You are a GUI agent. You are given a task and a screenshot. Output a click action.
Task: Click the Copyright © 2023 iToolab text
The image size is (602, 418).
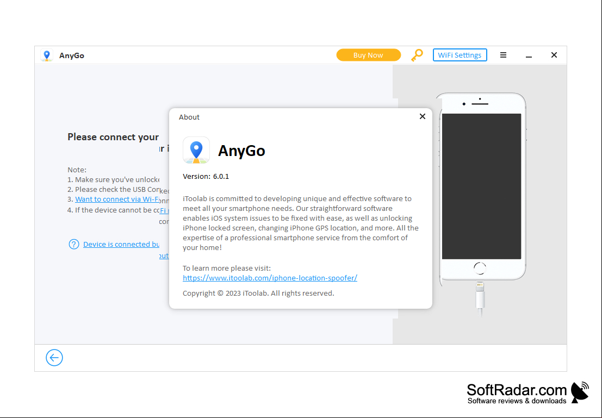258,294
